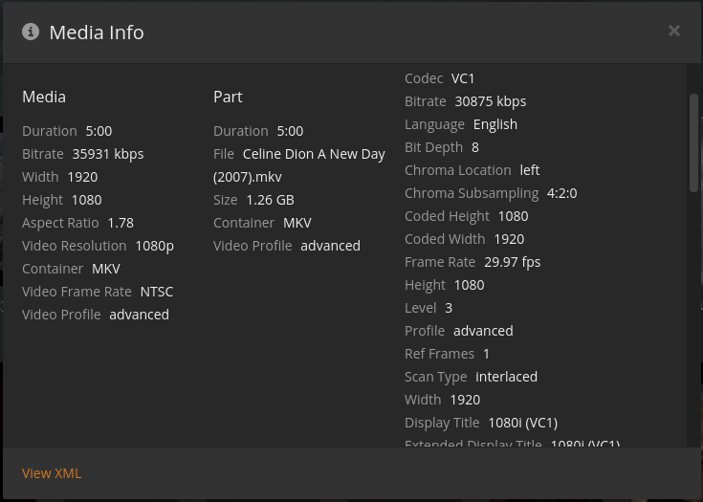
Task: Click the Codec VC1 value
Action: click(x=463, y=78)
